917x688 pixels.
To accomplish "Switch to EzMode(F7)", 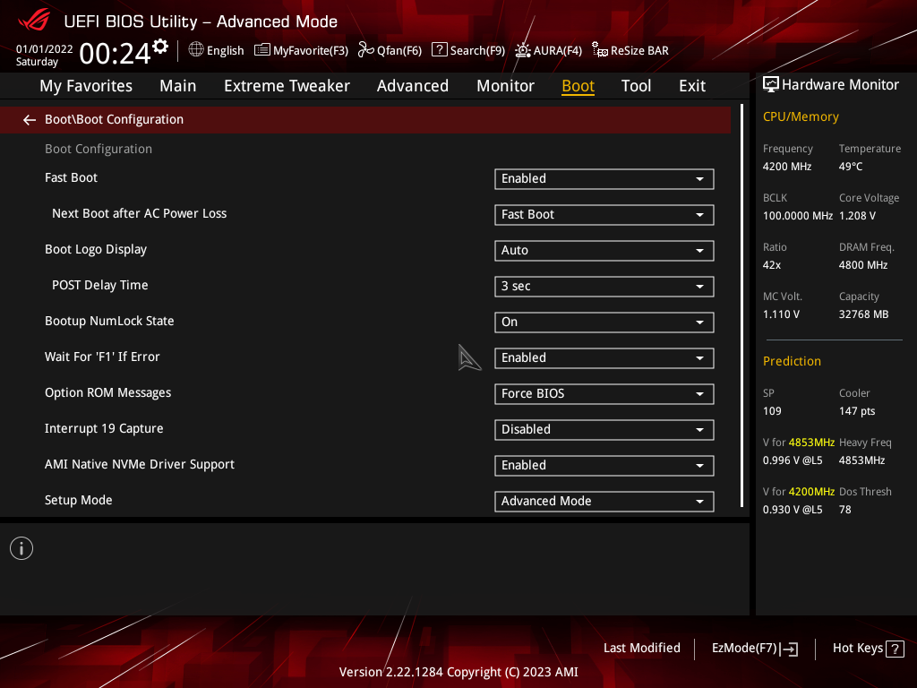I will coord(754,649).
